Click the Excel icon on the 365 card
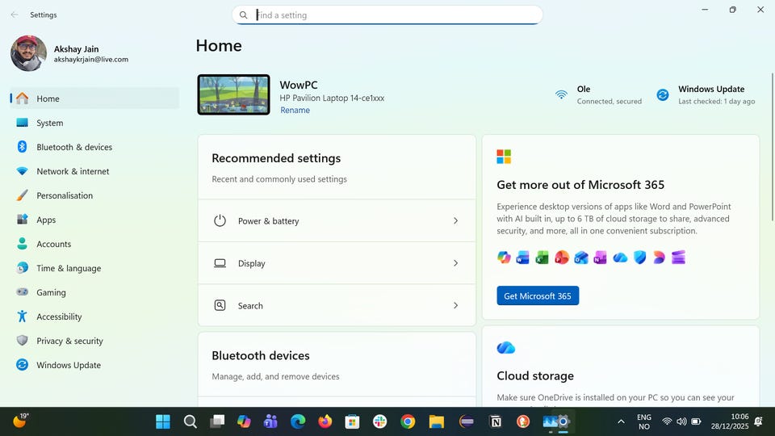775x436 pixels. (542, 258)
